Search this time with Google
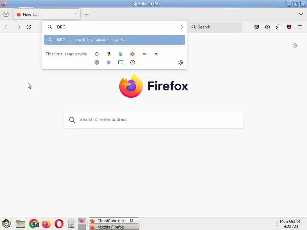Viewport: 307px width, 230px height. point(97,54)
